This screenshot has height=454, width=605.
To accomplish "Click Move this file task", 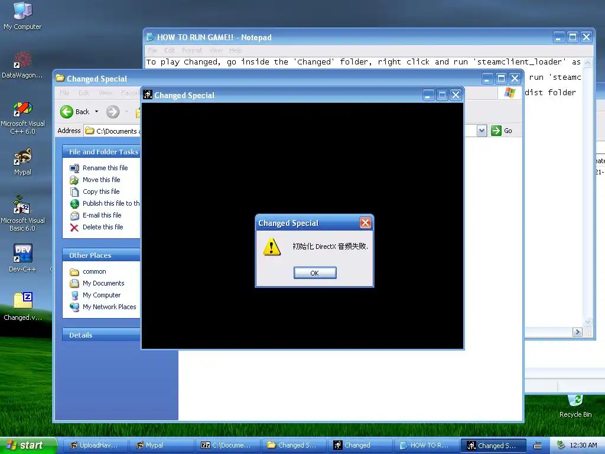I will (102, 180).
